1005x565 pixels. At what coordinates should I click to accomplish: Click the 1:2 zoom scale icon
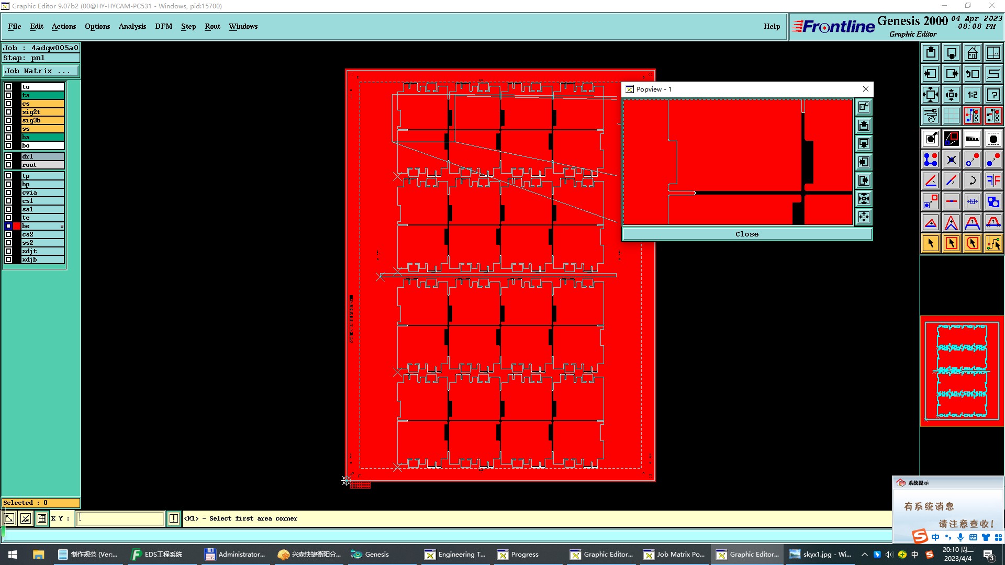click(972, 95)
